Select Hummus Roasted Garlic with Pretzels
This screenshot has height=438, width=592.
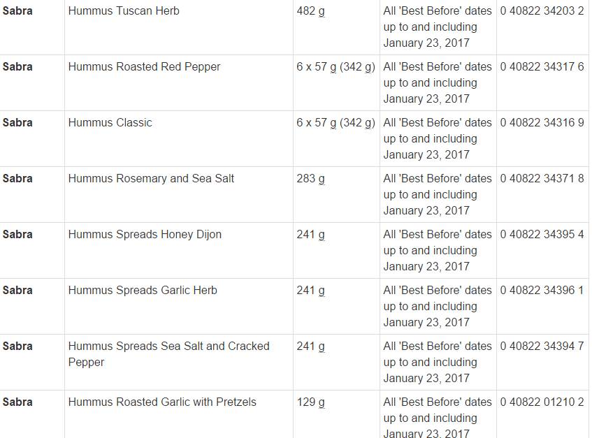pos(162,402)
